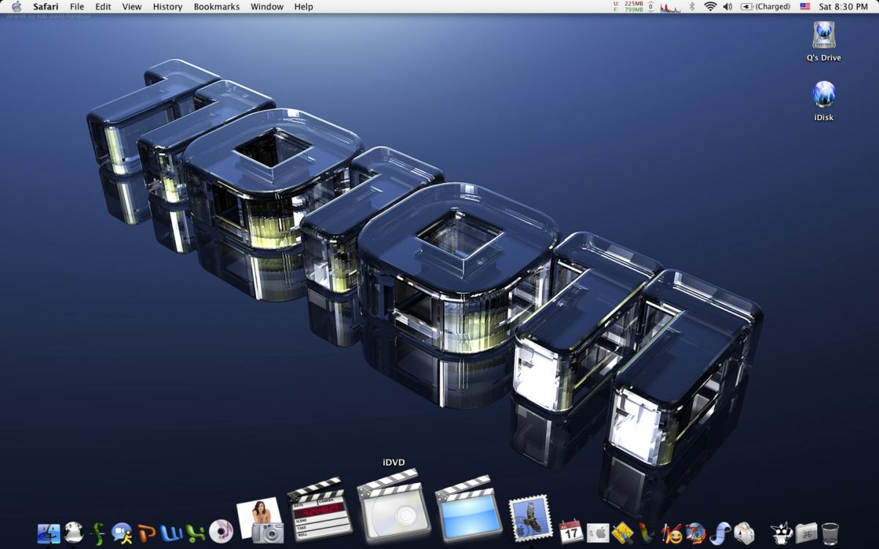Screen dimensions: 879x549
Task: Open the History menu
Action: pyautogui.click(x=168, y=7)
